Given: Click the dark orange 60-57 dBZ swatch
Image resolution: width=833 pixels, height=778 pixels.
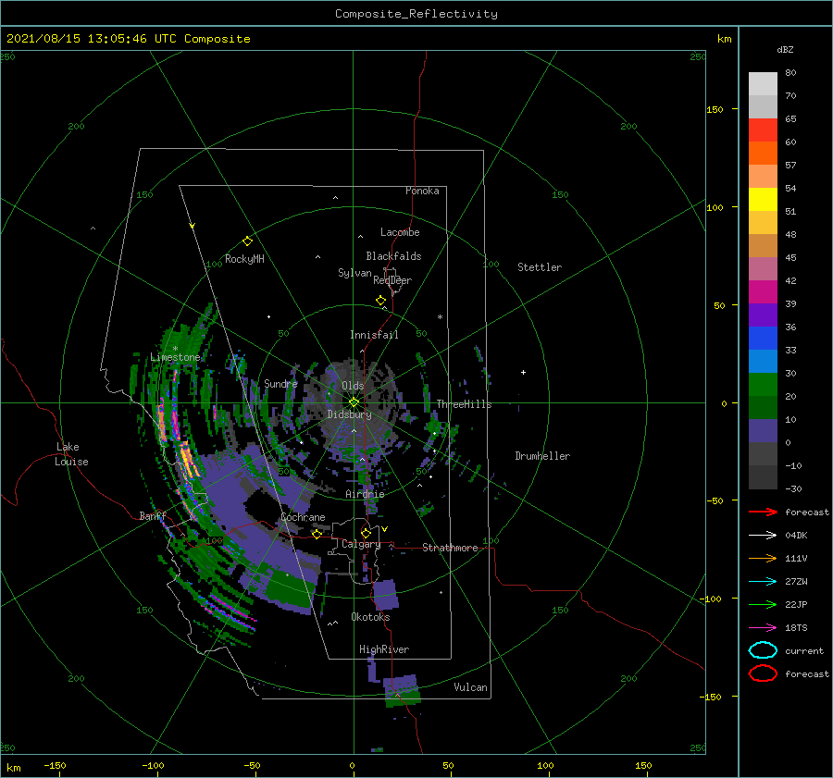Looking at the screenshot, I should click(763, 154).
